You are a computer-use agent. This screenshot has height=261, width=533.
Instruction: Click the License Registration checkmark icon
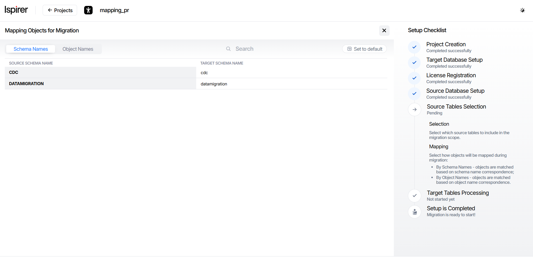coord(414,78)
